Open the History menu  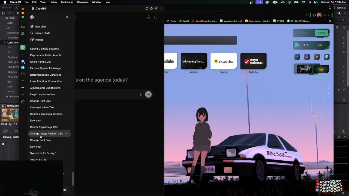click(x=53, y=2)
